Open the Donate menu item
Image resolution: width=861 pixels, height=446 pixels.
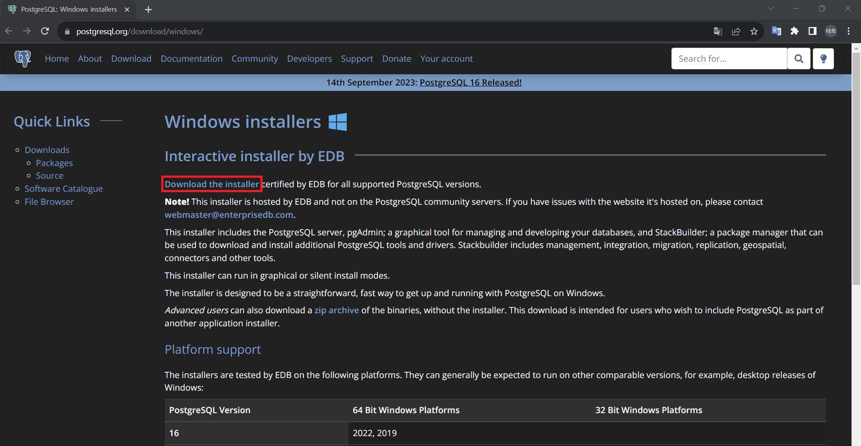[x=397, y=59]
